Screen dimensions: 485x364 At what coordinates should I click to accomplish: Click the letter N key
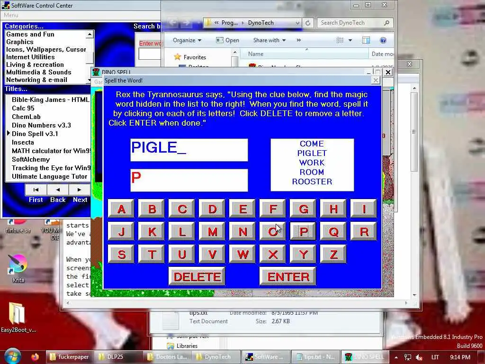click(x=242, y=231)
